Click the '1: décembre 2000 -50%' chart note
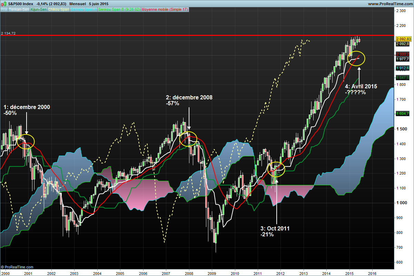Viewport: 414px width, 276px height. [27, 110]
